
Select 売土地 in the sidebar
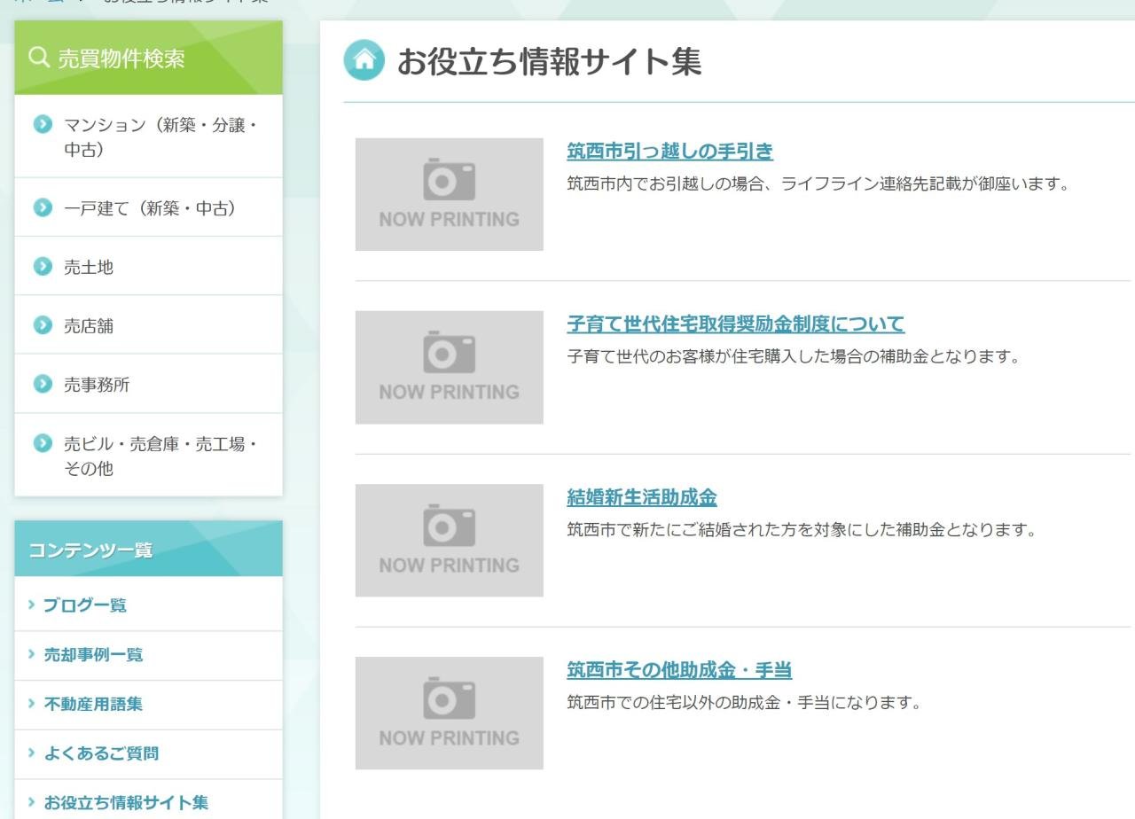pos(149,266)
